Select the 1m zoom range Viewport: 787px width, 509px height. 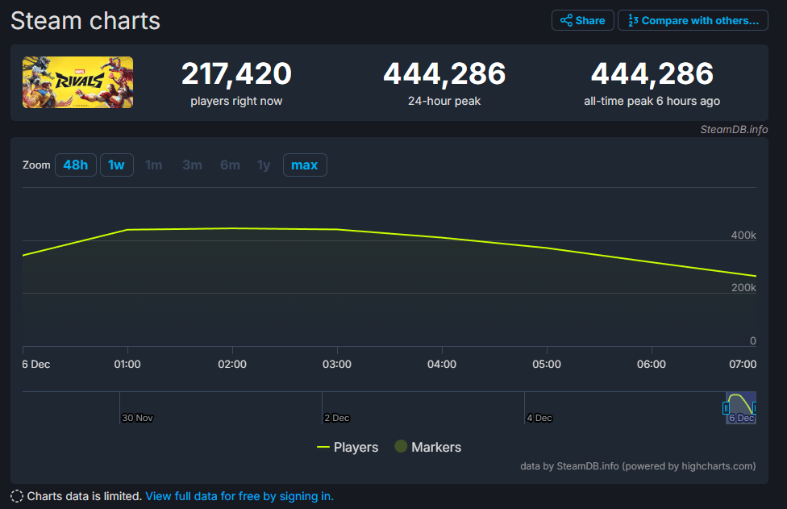click(x=153, y=165)
